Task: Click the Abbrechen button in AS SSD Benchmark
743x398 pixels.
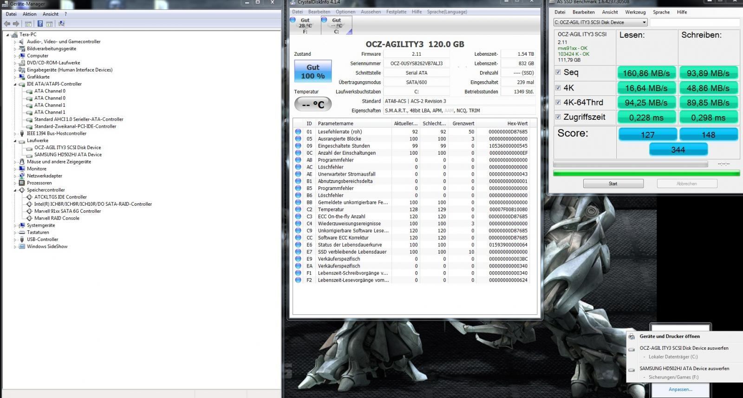Action: [687, 183]
